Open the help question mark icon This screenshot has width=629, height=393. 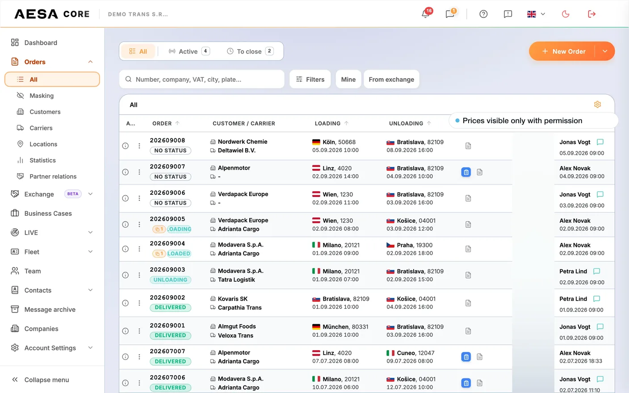pyautogui.click(x=483, y=14)
